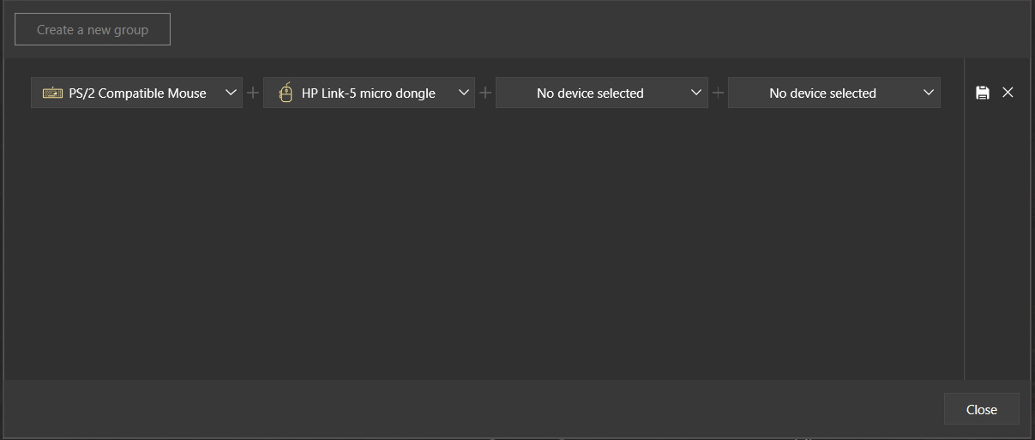The width and height of the screenshot is (1035, 440).
Task: Click the mouse icon beside HP Link-5 micro dongle
Action: 286,93
